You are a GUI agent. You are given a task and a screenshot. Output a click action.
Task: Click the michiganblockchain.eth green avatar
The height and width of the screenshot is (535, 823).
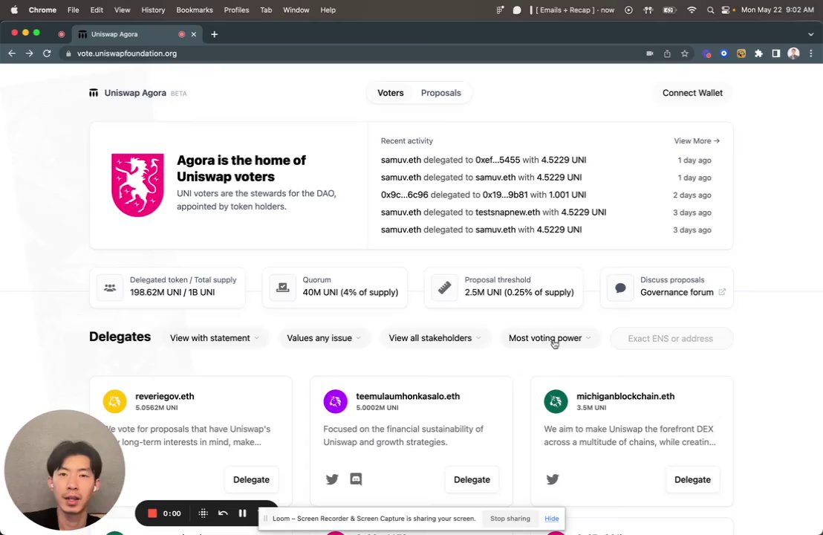[x=556, y=402]
